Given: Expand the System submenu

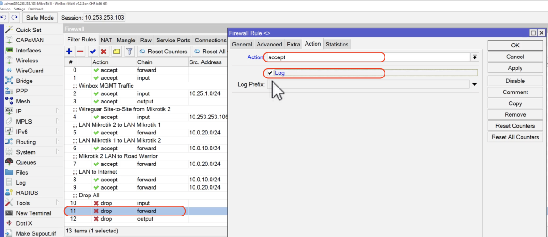Looking at the screenshot, I should 58,152.
